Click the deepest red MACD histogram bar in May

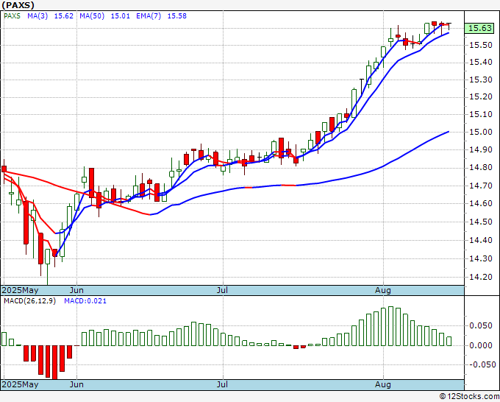click(54, 362)
